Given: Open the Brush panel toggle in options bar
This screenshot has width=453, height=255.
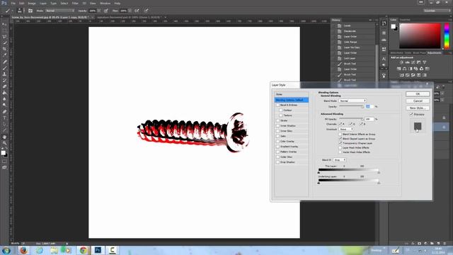Looking at the screenshot, I should [x=30, y=11].
